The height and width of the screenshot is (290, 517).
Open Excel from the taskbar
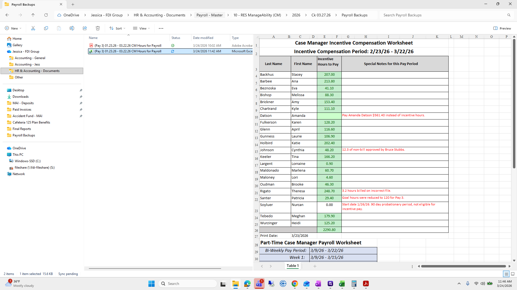(342, 284)
